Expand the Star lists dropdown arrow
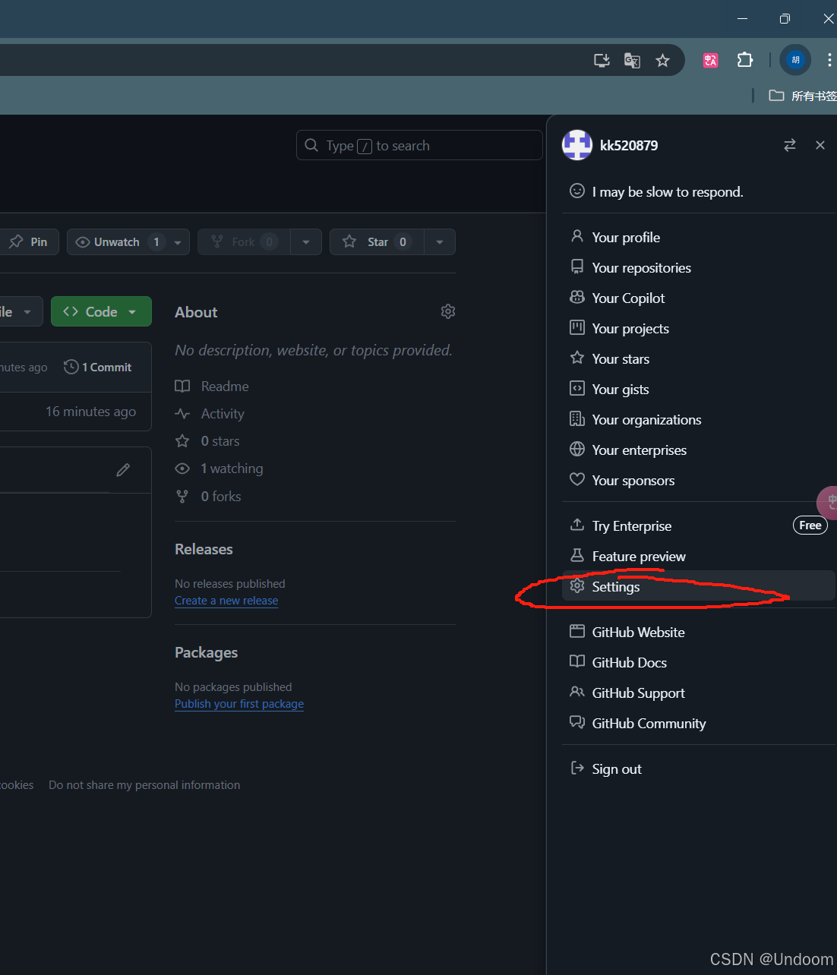The image size is (837, 975). pyautogui.click(x=440, y=242)
